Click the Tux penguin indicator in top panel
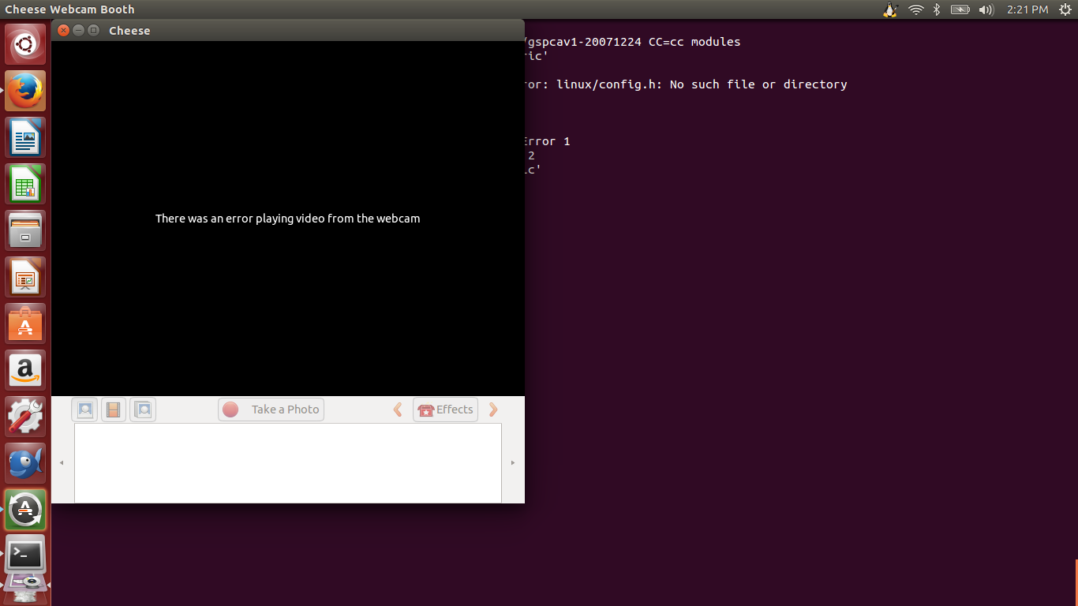The width and height of the screenshot is (1078, 606). (891, 9)
